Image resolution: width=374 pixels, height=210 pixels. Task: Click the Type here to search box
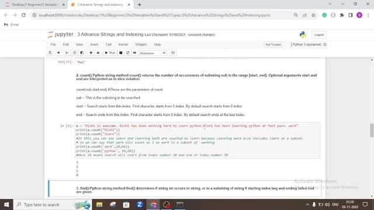53,205
